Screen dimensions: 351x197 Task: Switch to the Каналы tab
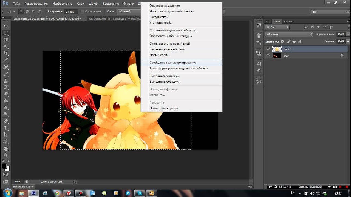288,21
